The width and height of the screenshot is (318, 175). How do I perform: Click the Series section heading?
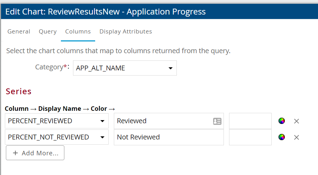pos(19,91)
